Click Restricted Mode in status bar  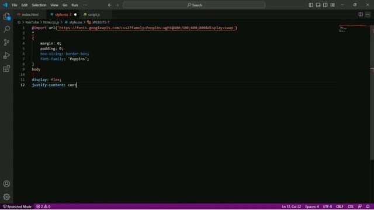17,206
